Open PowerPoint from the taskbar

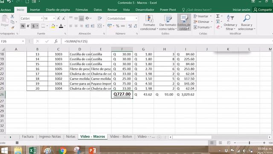point(92,150)
